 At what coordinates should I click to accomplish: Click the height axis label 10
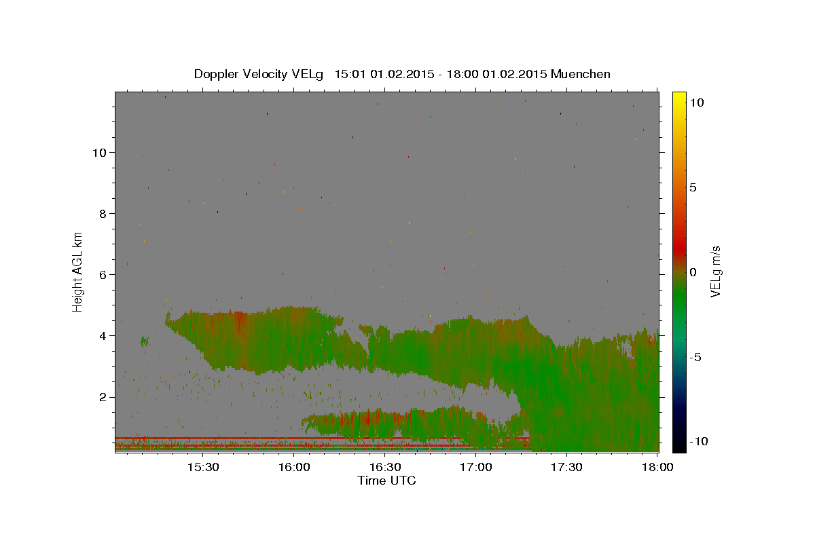tap(98, 152)
